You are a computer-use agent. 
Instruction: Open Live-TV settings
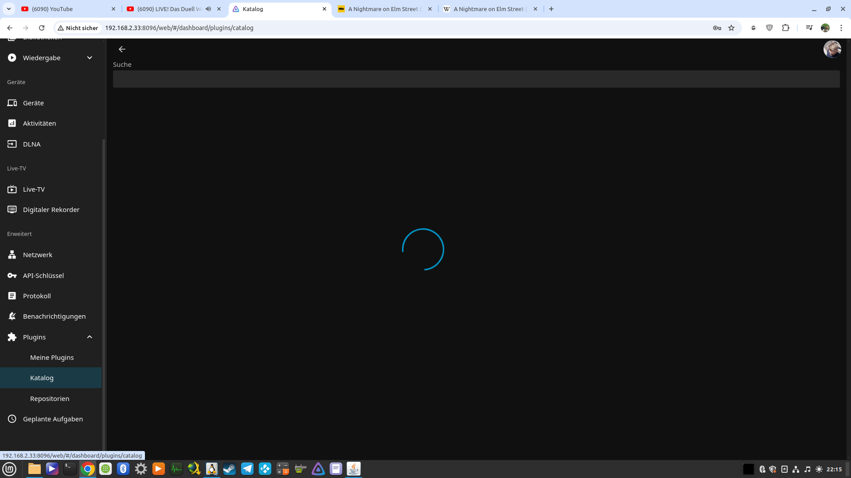tap(34, 189)
